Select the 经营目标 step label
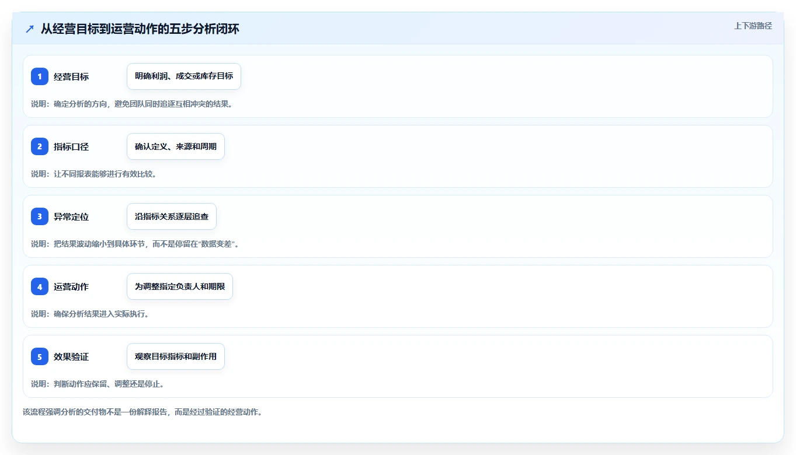Viewport: 796px width, 455px height. (x=71, y=76)
